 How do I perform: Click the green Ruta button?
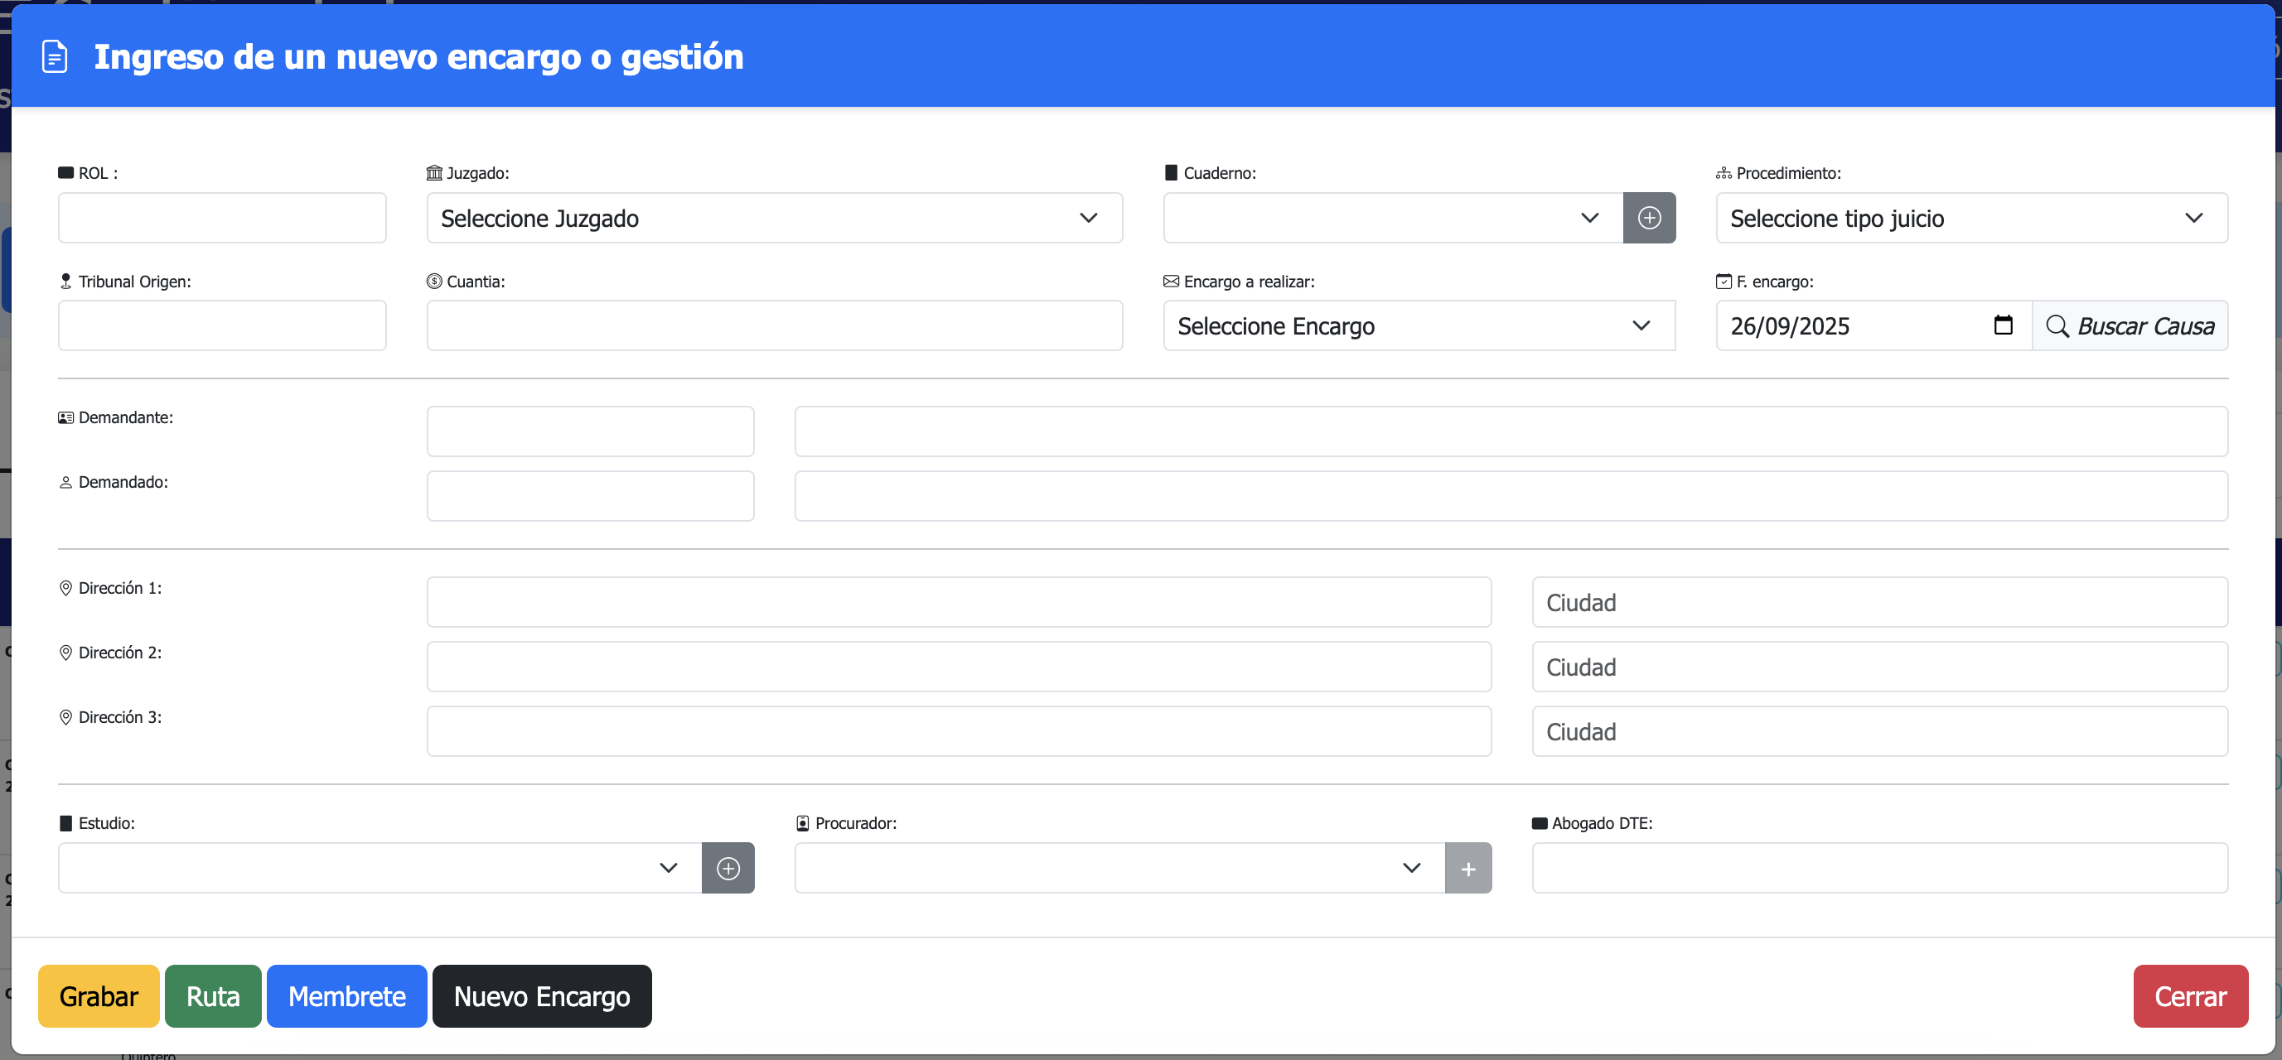point(213,996)
